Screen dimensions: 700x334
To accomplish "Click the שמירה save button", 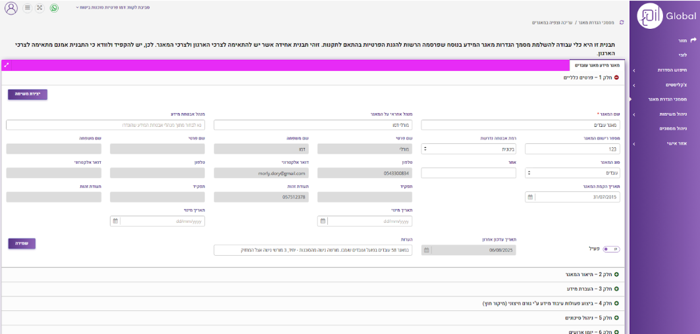I will (22, 243).
